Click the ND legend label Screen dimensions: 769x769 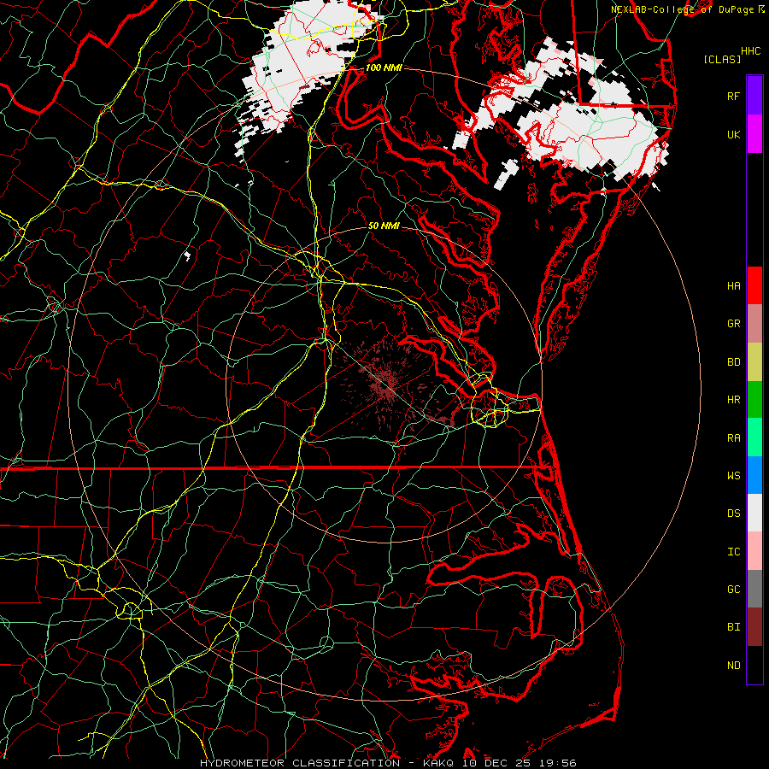733,666
